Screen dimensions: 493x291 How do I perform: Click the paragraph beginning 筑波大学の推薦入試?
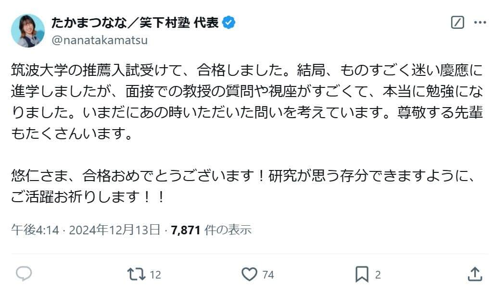click(246, 103)
